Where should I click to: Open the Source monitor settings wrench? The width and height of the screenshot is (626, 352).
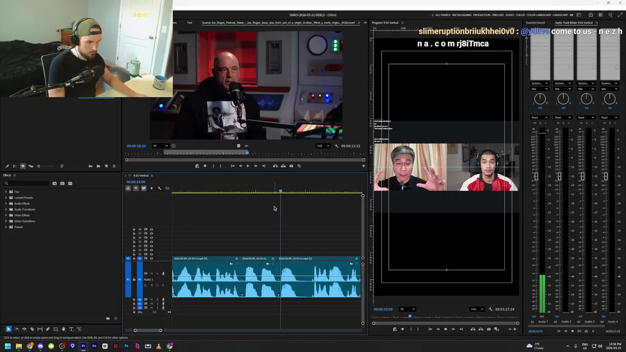[336, 146]
